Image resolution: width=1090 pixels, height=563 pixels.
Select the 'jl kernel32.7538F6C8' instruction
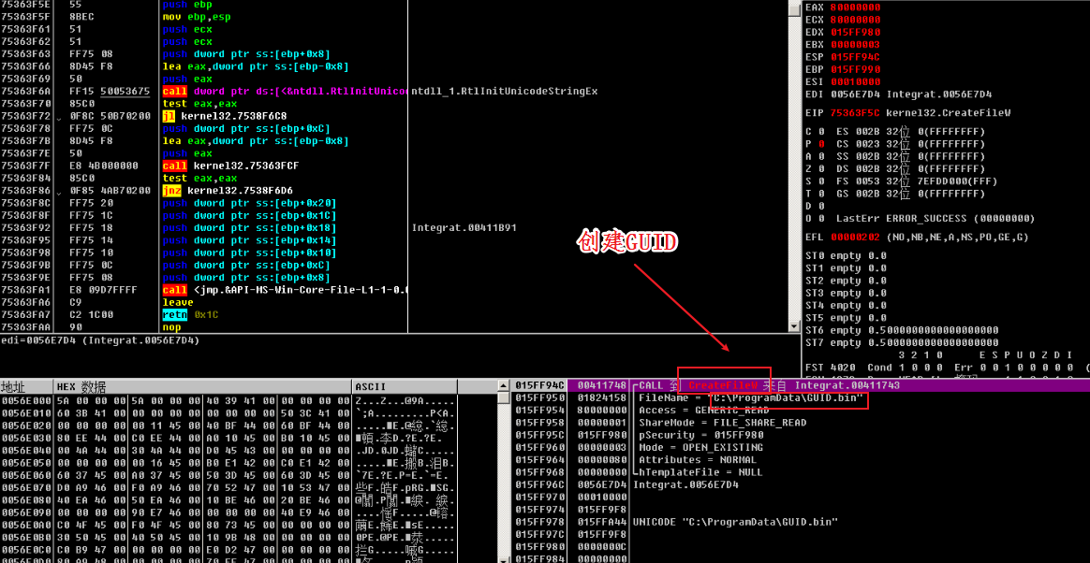227,117
